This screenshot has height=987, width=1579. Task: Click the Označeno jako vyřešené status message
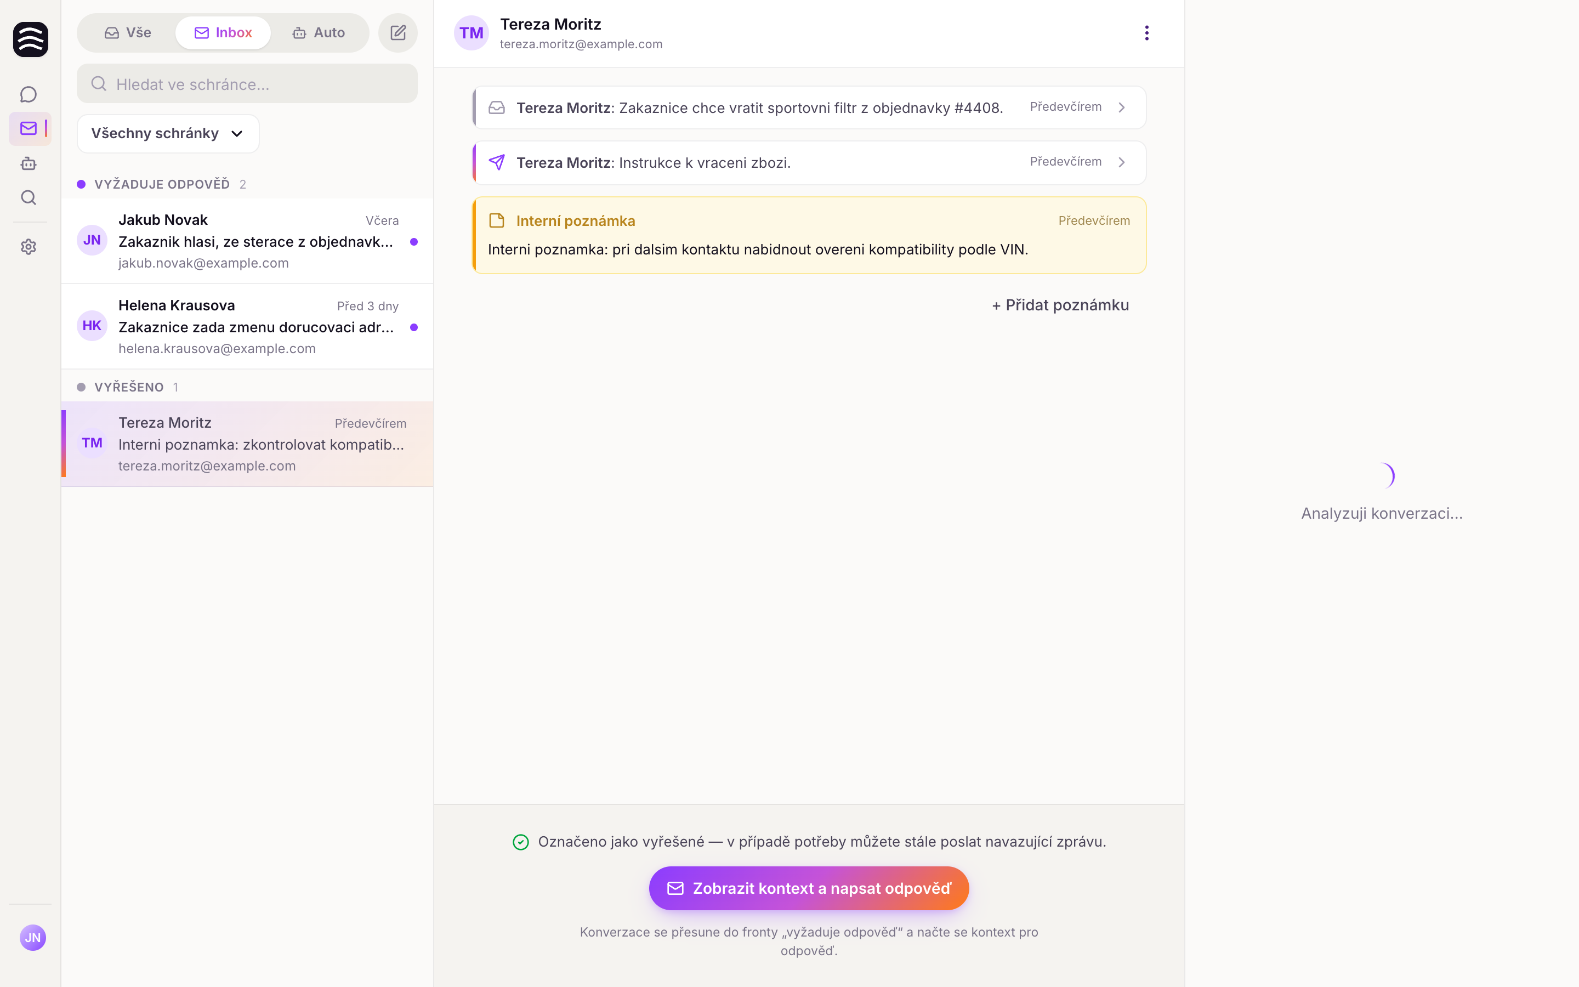[821, 842]
